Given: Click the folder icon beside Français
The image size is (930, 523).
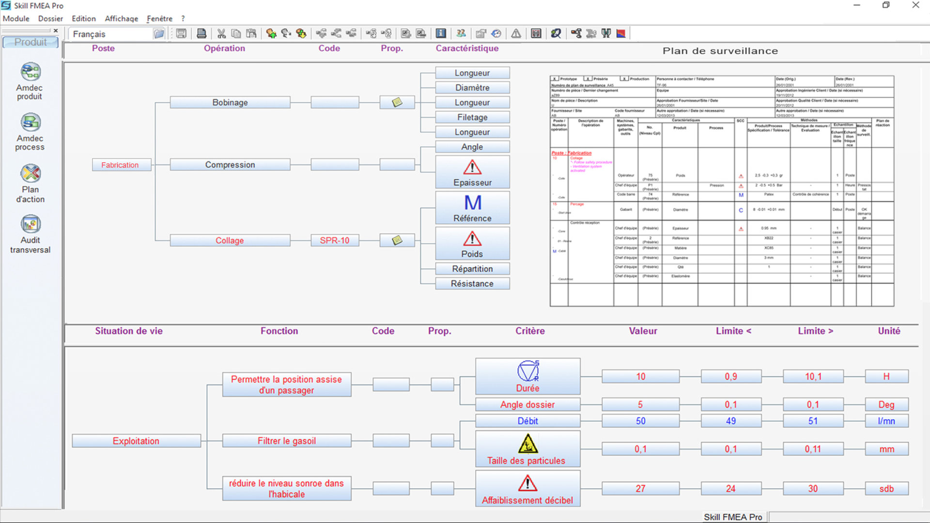Looking at the screenshot, I should tap(159, 34).
